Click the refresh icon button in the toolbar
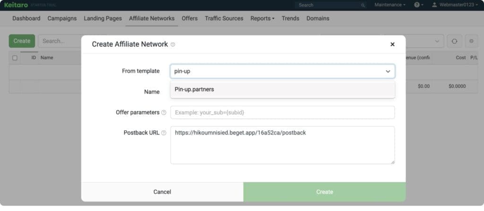Screen dimensions: 484x211 click(454, 41)
